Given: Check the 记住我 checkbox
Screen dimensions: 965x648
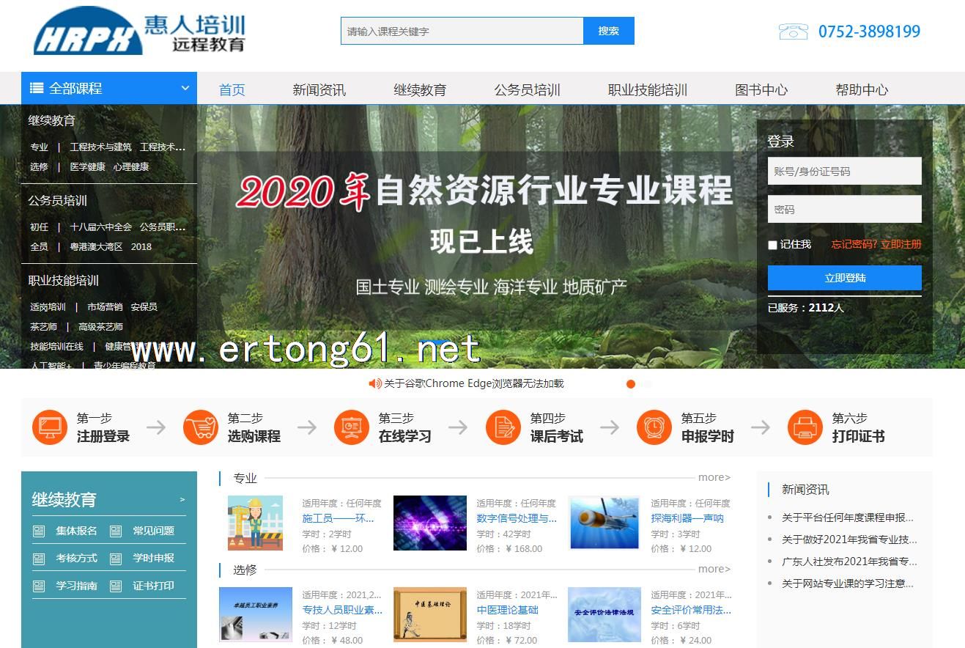Looking at the screenshot, I should click(772, 245).
